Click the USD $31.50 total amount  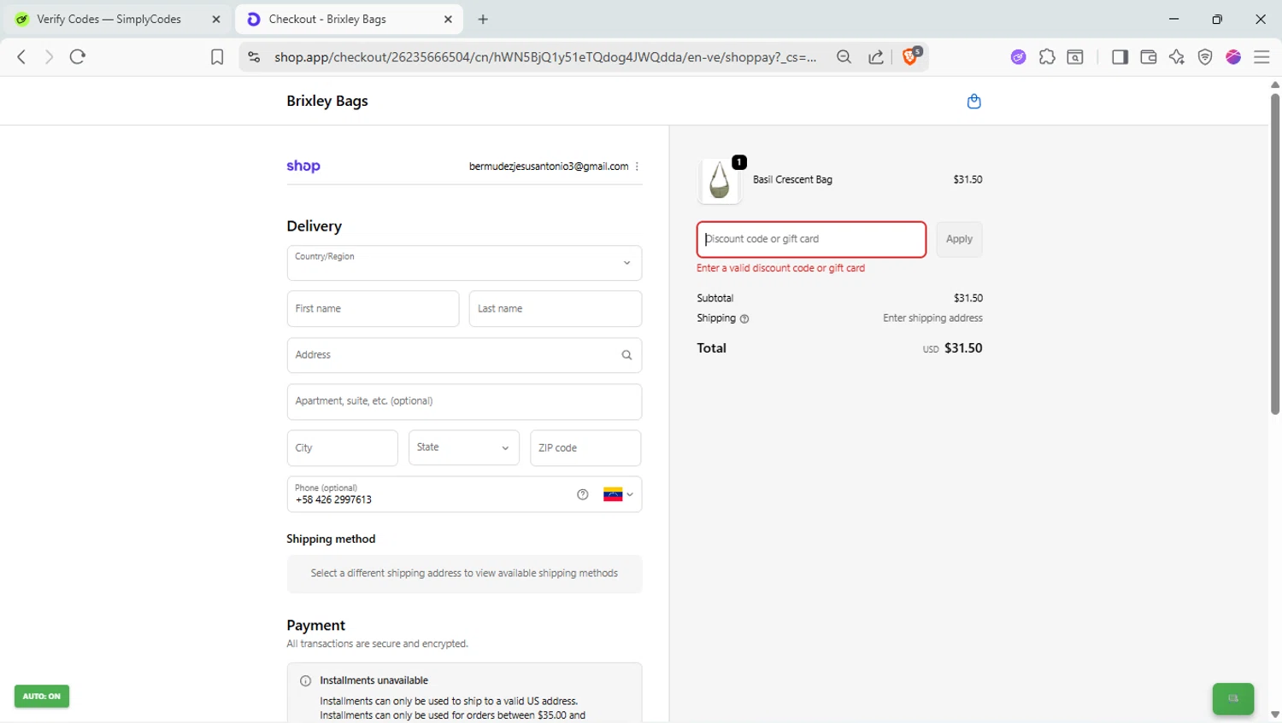(953, 348)
